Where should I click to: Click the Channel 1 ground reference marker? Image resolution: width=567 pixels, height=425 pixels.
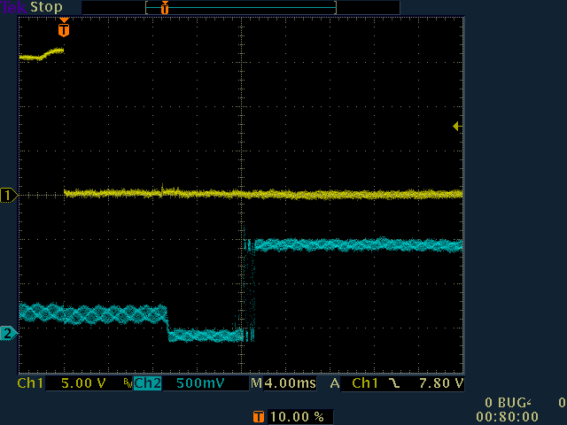pos(9,195)
